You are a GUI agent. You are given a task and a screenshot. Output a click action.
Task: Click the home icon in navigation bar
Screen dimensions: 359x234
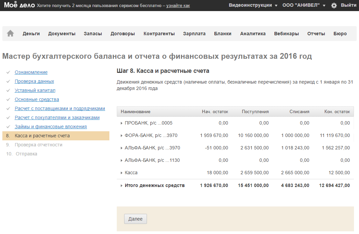[x=10, y=34]
